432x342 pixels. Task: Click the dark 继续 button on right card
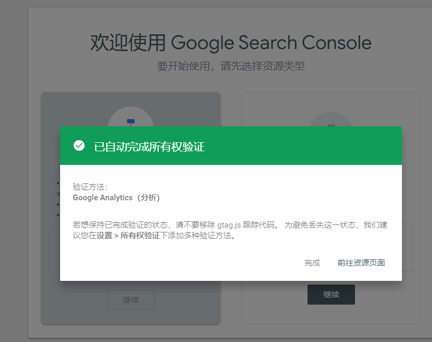click(331, 295)
